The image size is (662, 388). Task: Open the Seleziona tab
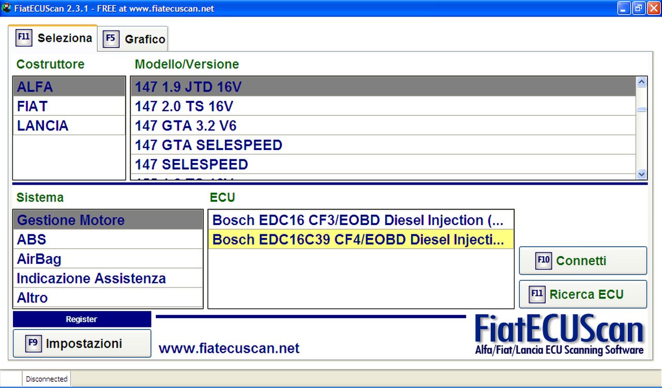[64, 38]
